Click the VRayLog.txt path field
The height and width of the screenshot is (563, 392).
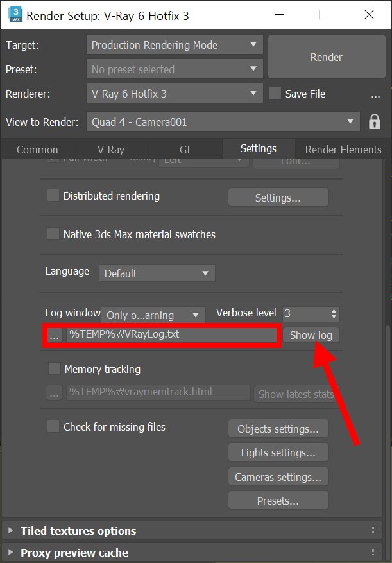171,335
